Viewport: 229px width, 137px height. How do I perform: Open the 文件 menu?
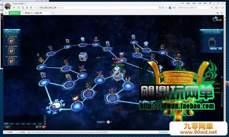182,3
